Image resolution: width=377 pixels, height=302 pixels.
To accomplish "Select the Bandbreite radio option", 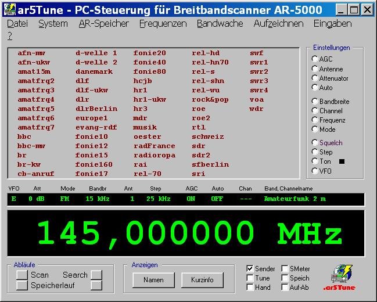I will [315, 102].
